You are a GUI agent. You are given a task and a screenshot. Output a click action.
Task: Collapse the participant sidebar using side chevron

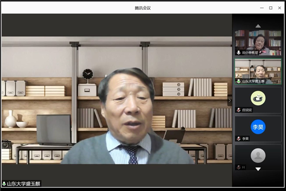coord(229,101)
